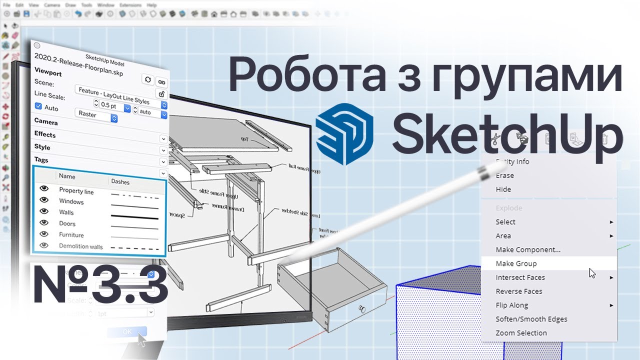The image size is (640, 360).
Task: Click the Copy icon in the toolbar
Action: tap(47, 14)
